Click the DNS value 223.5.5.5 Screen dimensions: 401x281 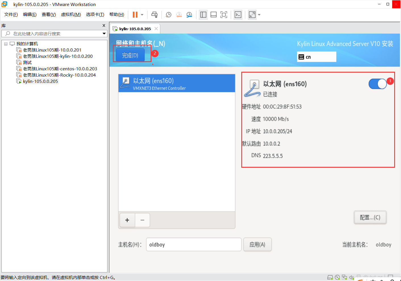[x=273, y=156]
